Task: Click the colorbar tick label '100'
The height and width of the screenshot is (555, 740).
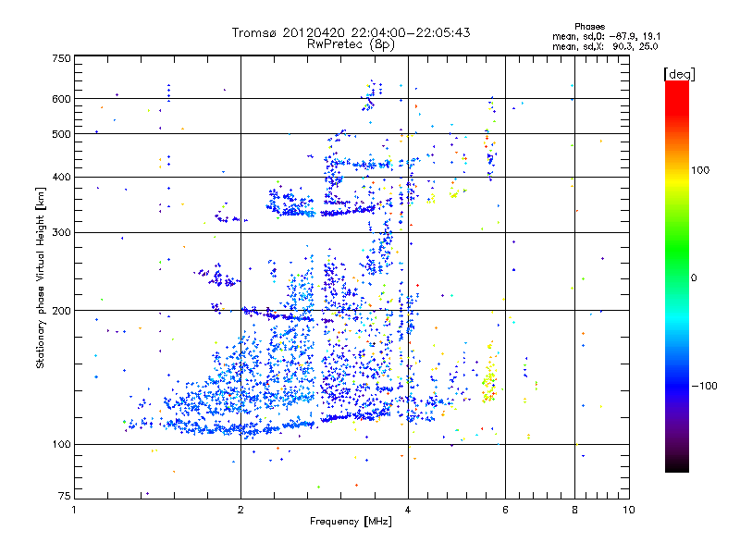Action: point(700,170)
